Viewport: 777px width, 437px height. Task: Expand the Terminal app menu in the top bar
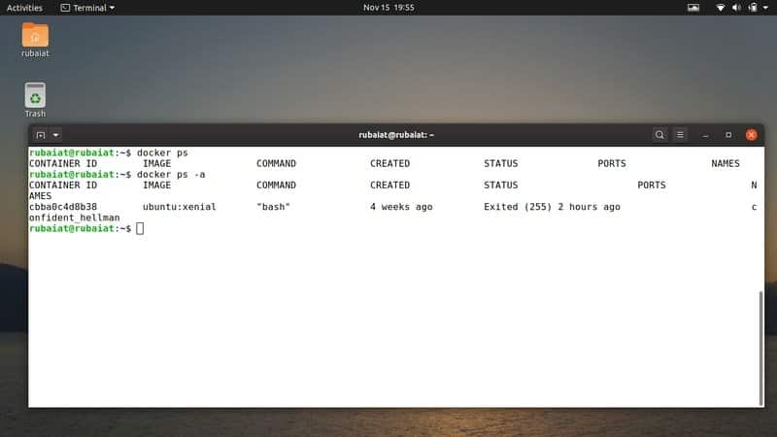coord(86,7)
